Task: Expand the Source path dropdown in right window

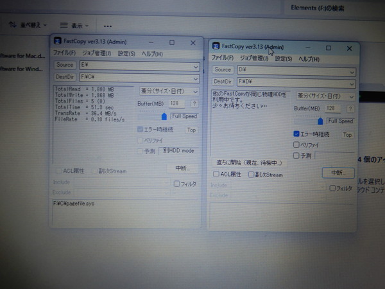Action: click(x=352, y=69)
